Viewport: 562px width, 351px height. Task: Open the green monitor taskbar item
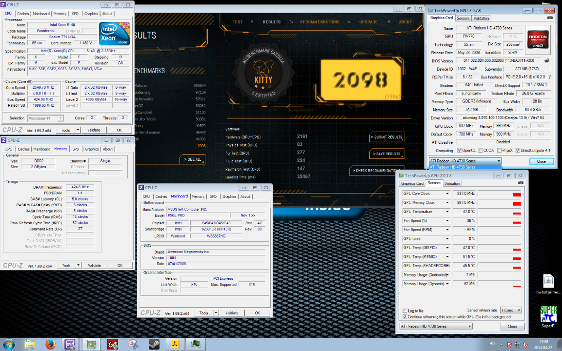pyautogui.click(x=195, y=345)
